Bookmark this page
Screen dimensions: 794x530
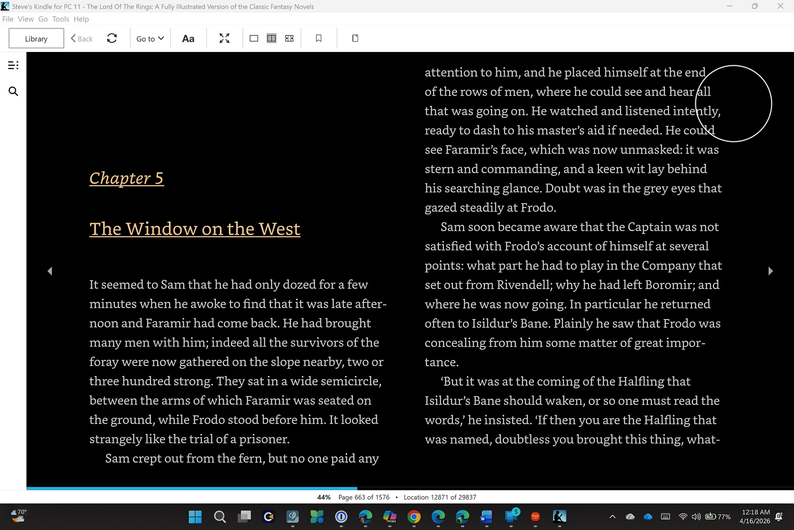(x=319, y=38)
